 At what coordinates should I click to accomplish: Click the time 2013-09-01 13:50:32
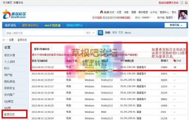pos(43,112)
